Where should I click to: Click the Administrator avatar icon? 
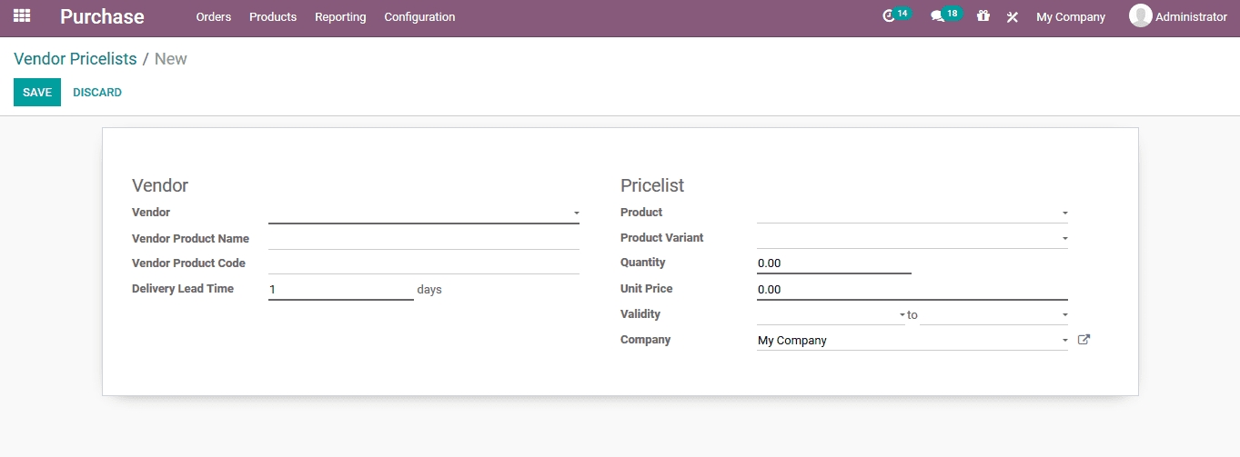[1140, 15]
